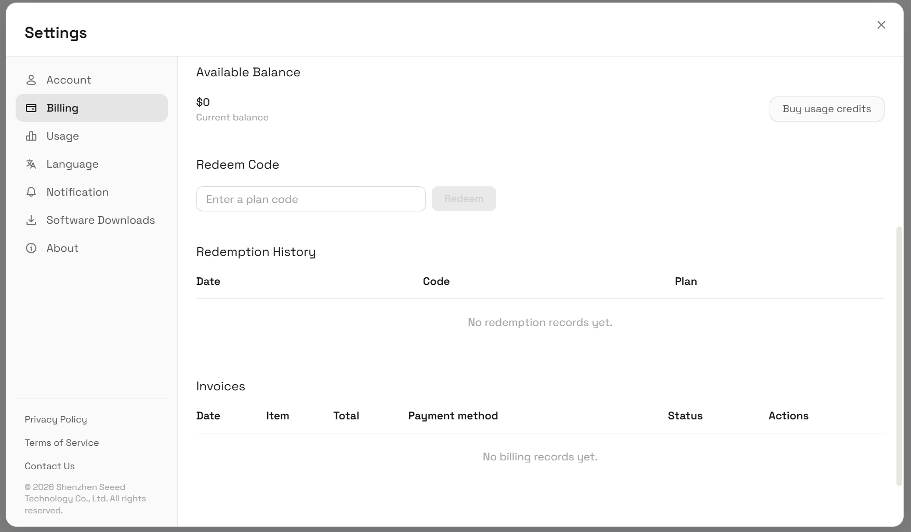Click "No billing records yet." text

pyautogui.click(x=540, y=457)
